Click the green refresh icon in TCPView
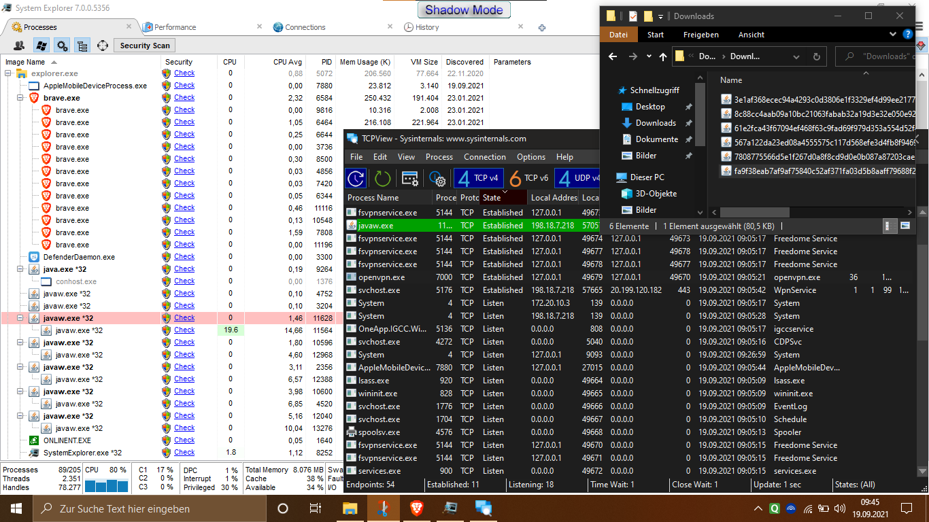The width and height of the screenshot is (929, 522). 383,178
